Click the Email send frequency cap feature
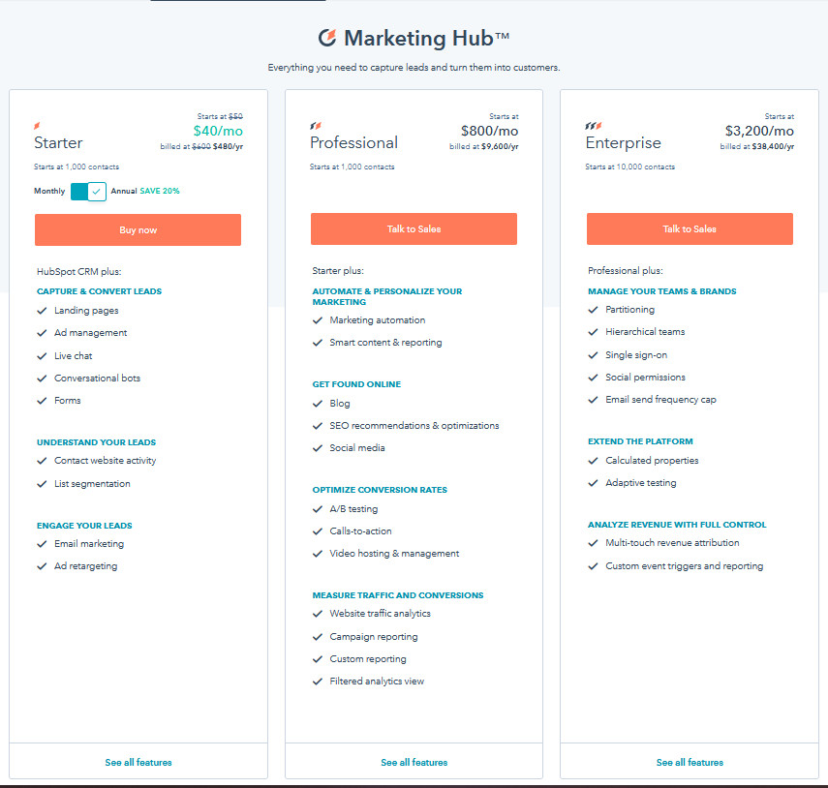 (661, 399)
